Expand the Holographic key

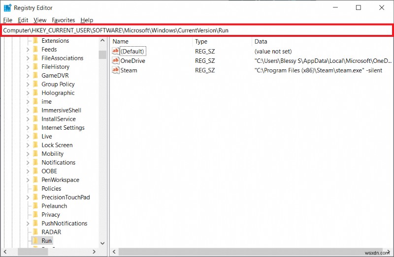pyautogui.click(x=28, y=93)
